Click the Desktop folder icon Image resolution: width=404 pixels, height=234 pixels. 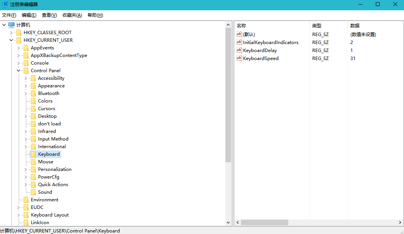click(33, 116)
